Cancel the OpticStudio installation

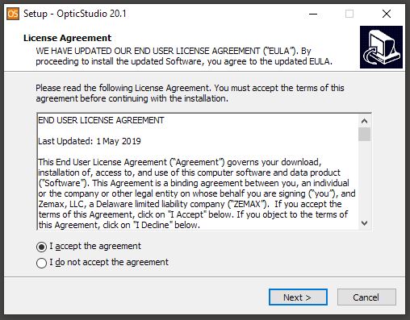(366, 297)
